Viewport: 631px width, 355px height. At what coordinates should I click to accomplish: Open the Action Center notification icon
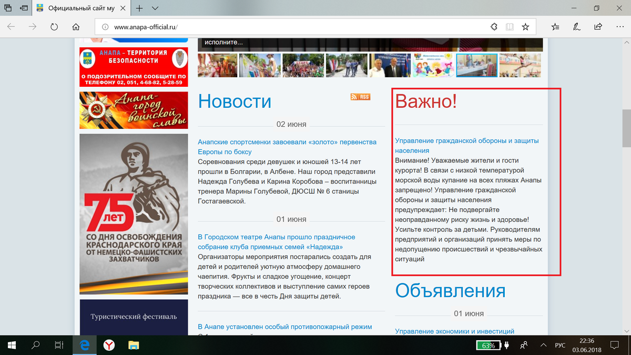615,345
